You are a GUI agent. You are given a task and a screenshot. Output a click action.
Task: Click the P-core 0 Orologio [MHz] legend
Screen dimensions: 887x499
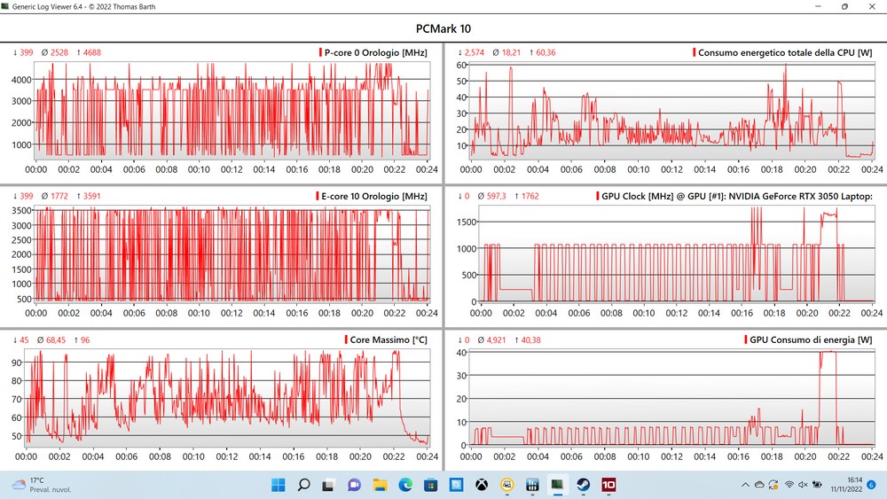pos(375,52)
